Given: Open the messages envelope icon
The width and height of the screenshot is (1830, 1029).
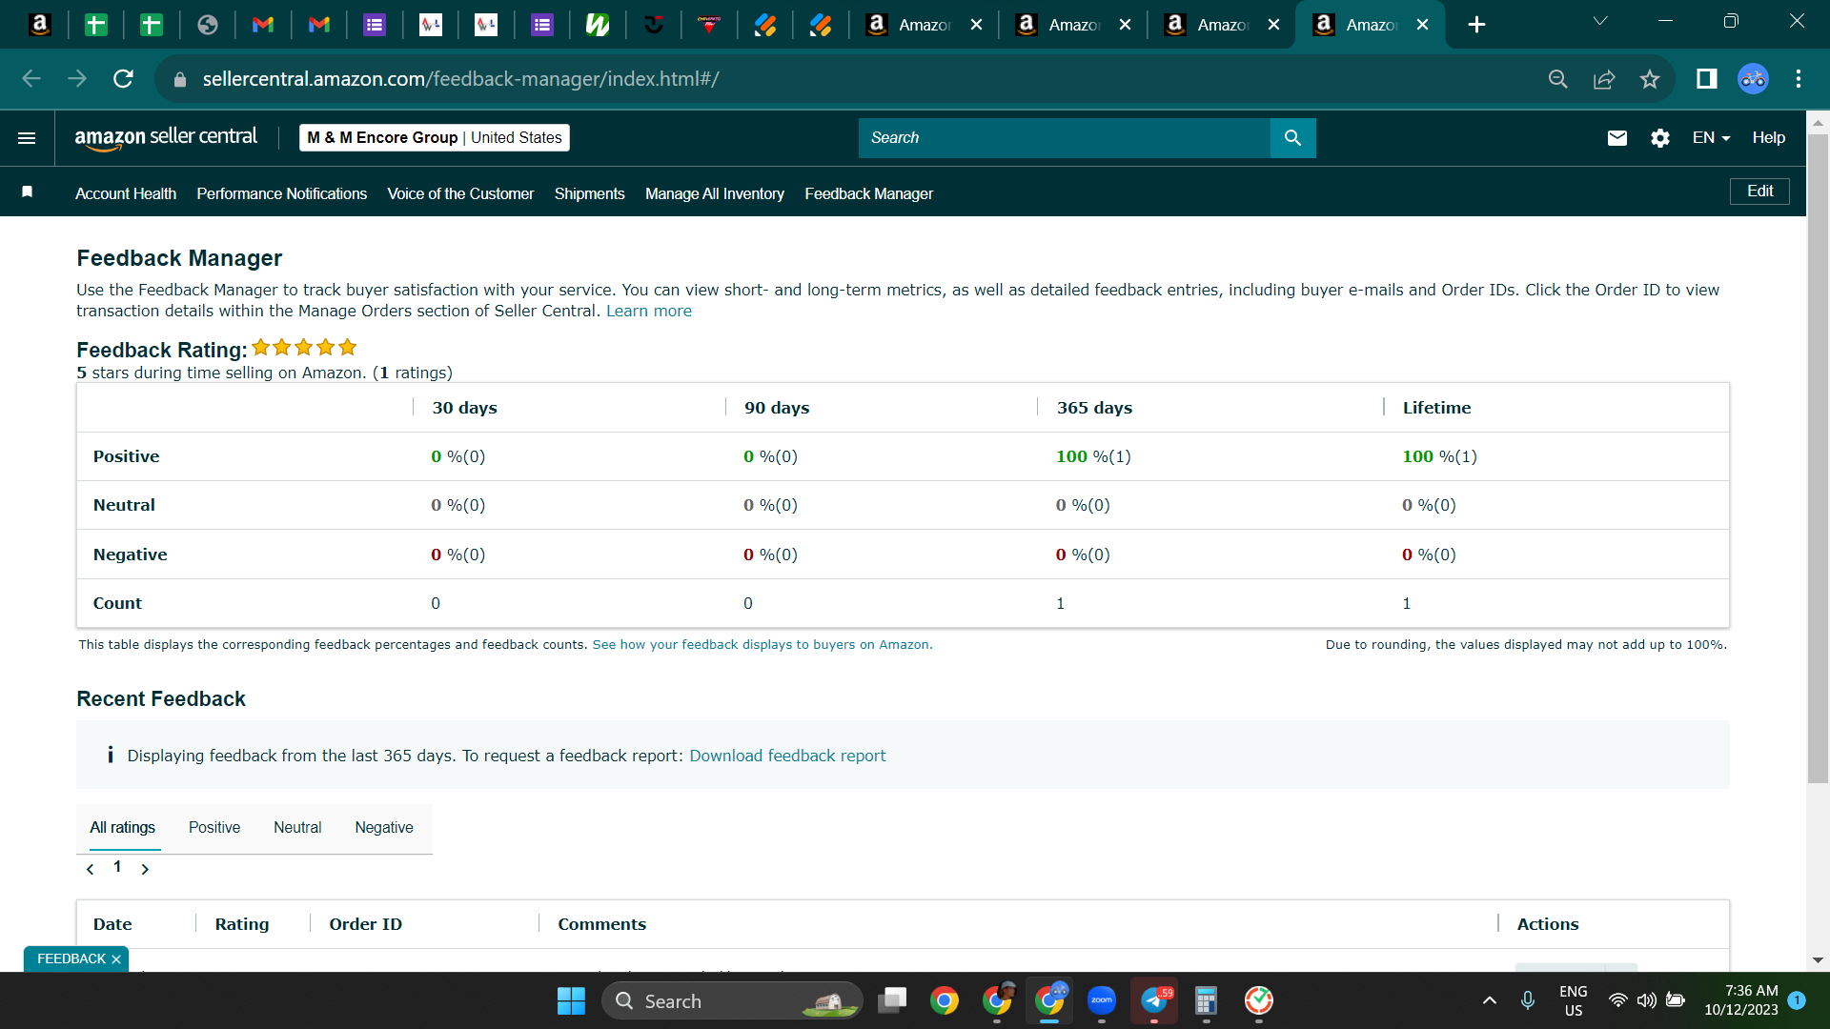Looking at the screenshot, I should tap(1616, 138).
